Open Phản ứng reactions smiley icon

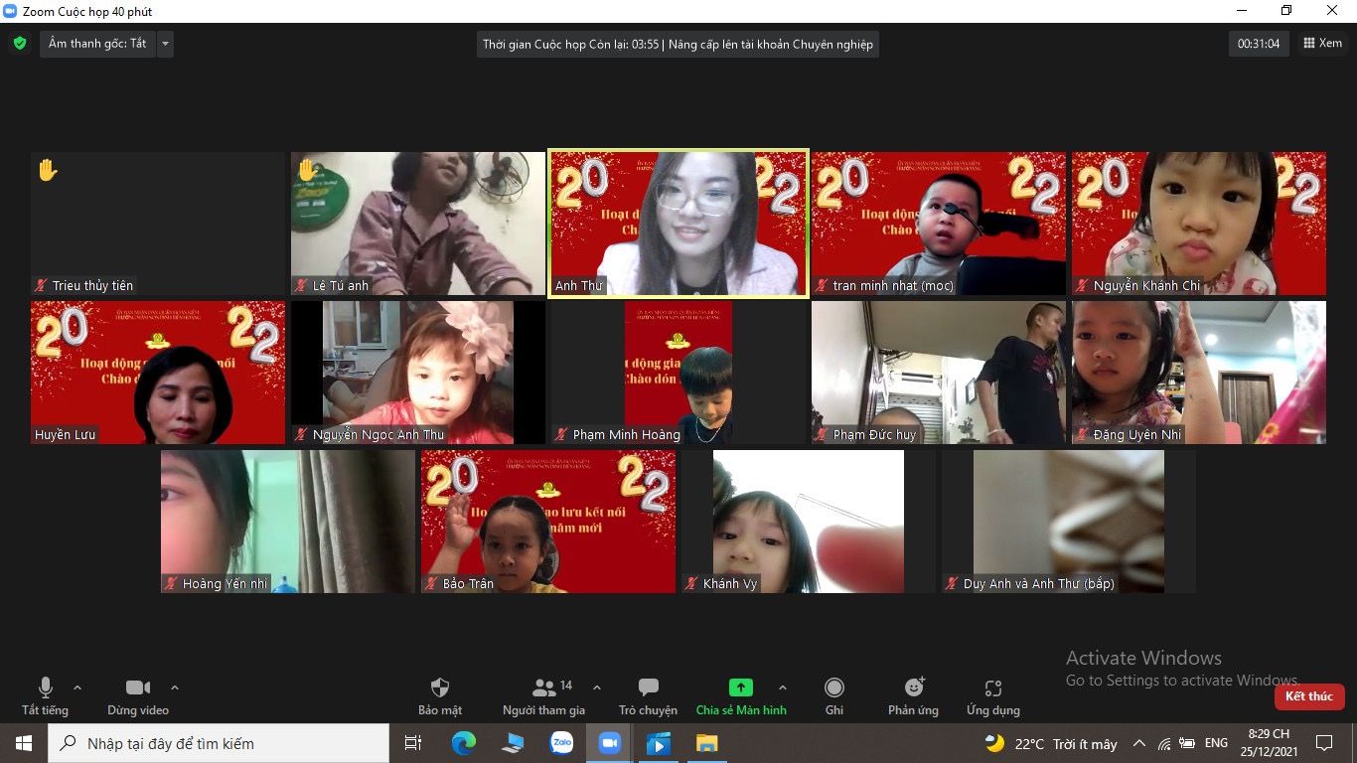coord(914,688)
